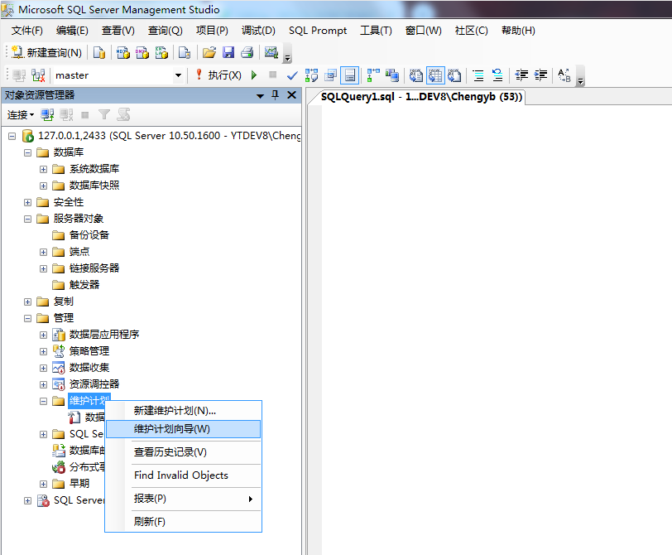
Task: Pin the 对象资源管理器 panel with pushpin
Action: click(x=275, y=94)
